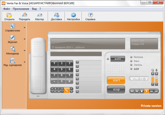Click the B tone key
This screenshot has width=165, height=115.
(56, 89)
